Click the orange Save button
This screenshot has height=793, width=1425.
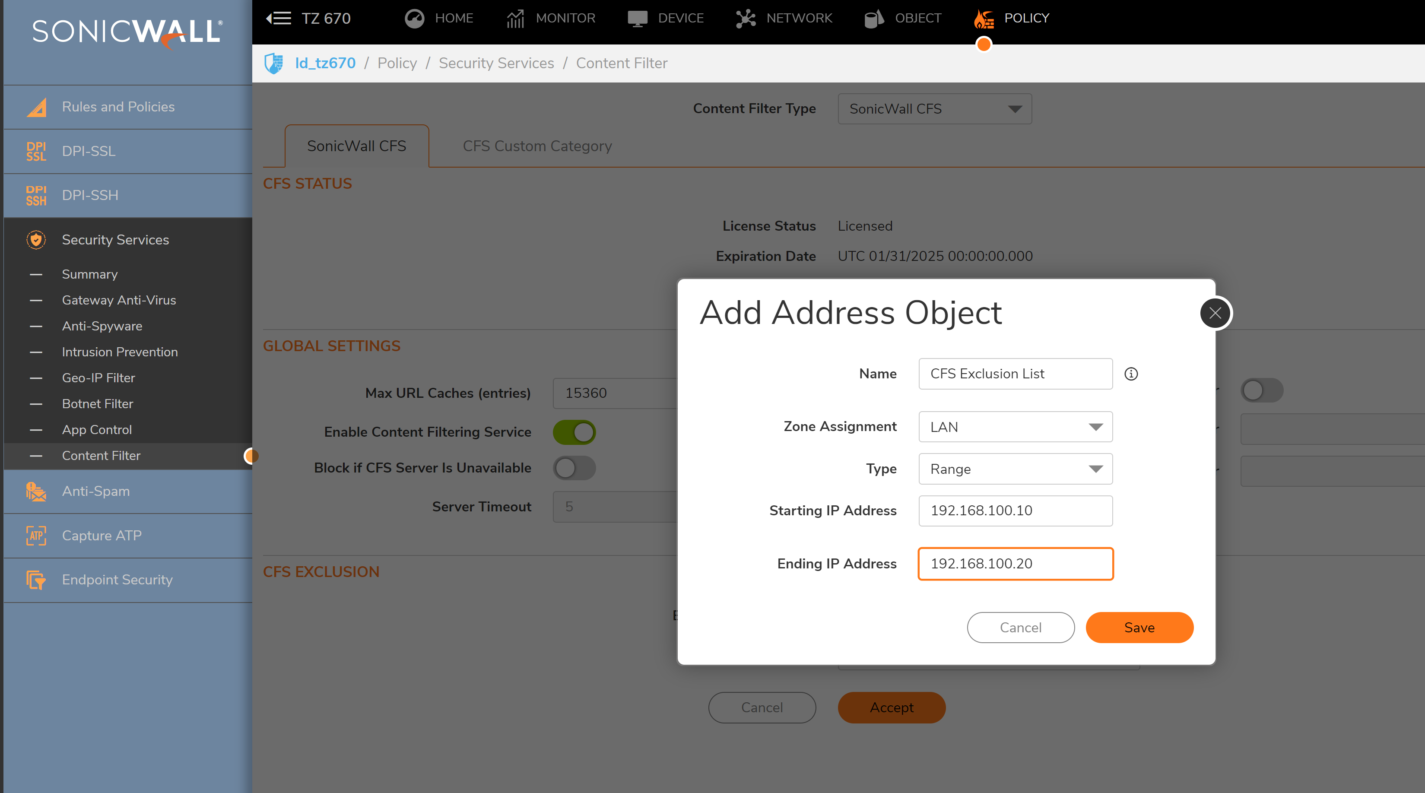(1139, 628)
